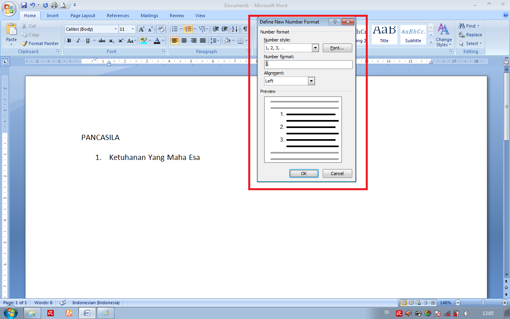Apply strikethrough to selected text

pos(102,40)
